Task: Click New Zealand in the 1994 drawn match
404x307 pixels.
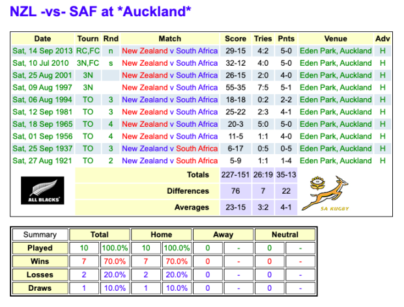Action: click(x=145, y=100)
